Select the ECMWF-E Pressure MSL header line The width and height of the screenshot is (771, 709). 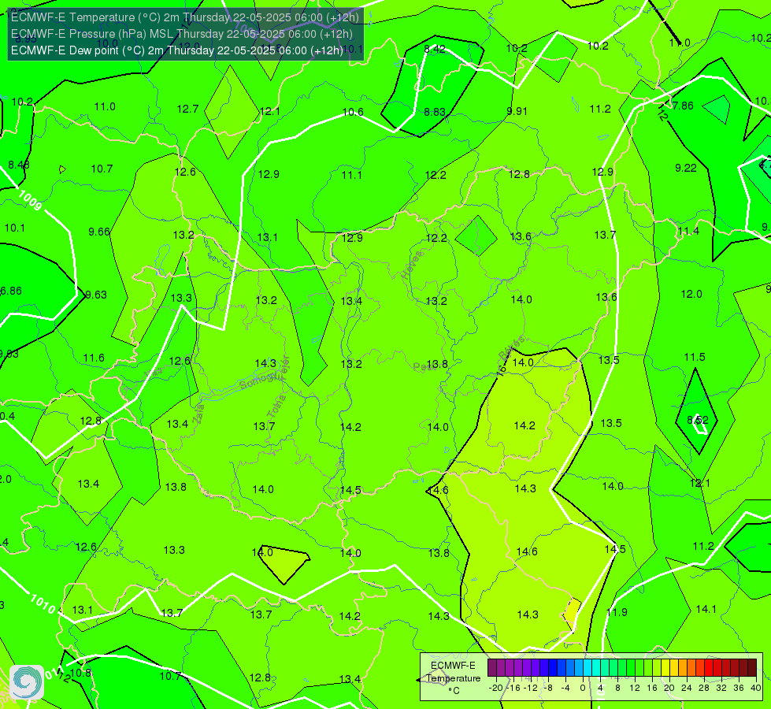coord(182,34)
